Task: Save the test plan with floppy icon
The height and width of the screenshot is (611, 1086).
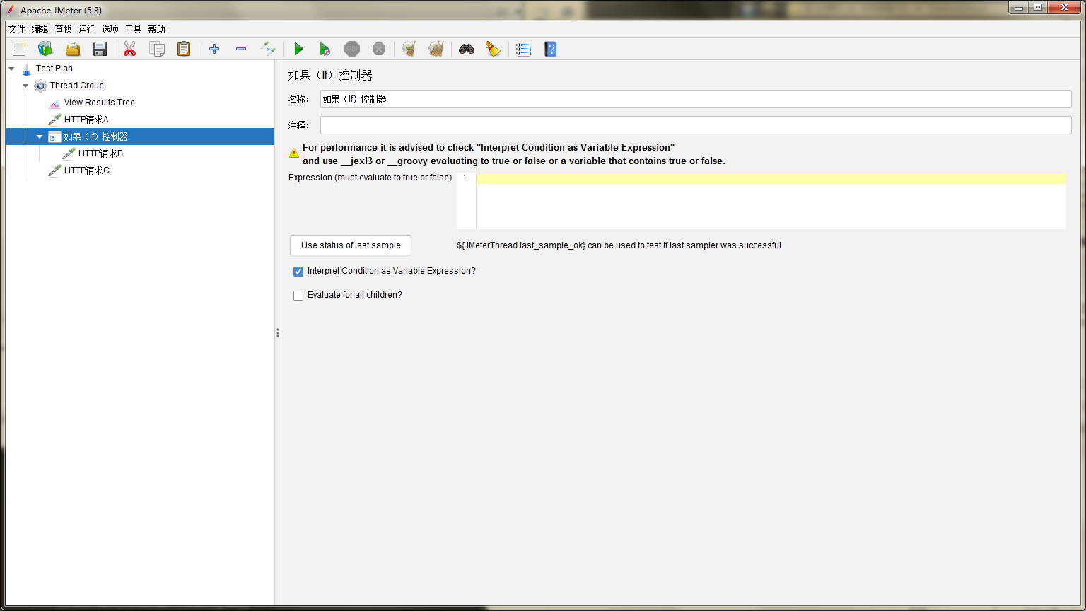Action: click(x=100, y=49)
